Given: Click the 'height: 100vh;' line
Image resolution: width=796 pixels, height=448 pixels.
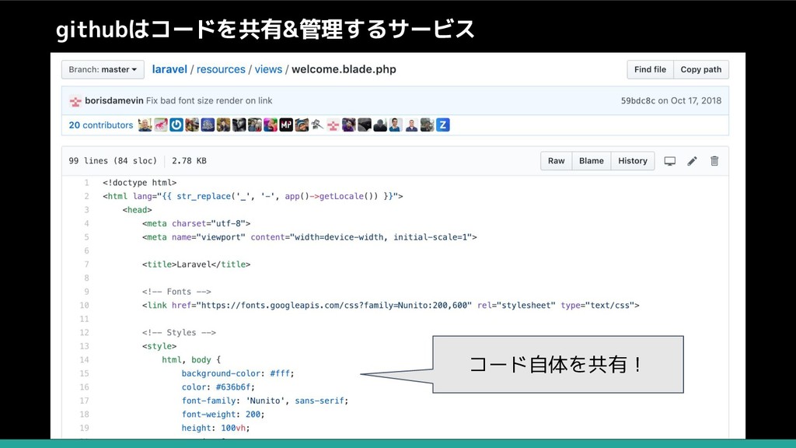Looking at the screenshot, I should [x=216, y=429].
